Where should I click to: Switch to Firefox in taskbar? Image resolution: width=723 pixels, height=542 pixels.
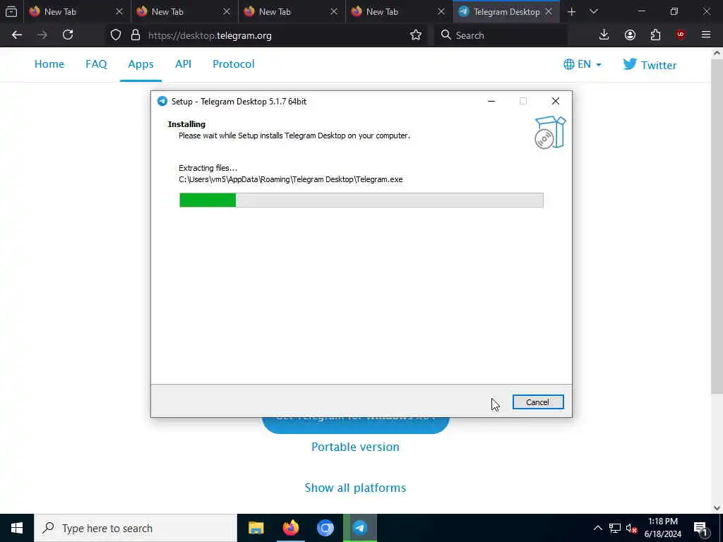tap(290, 528)
